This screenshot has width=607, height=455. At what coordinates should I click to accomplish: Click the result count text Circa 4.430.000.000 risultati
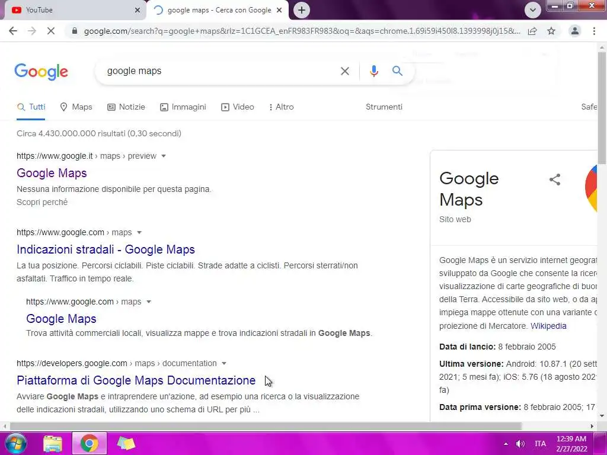pos(71,133)
